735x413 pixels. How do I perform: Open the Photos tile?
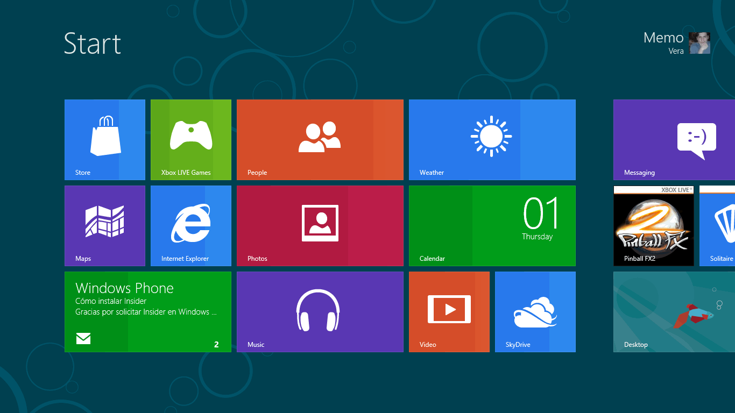tap(320, 225)
